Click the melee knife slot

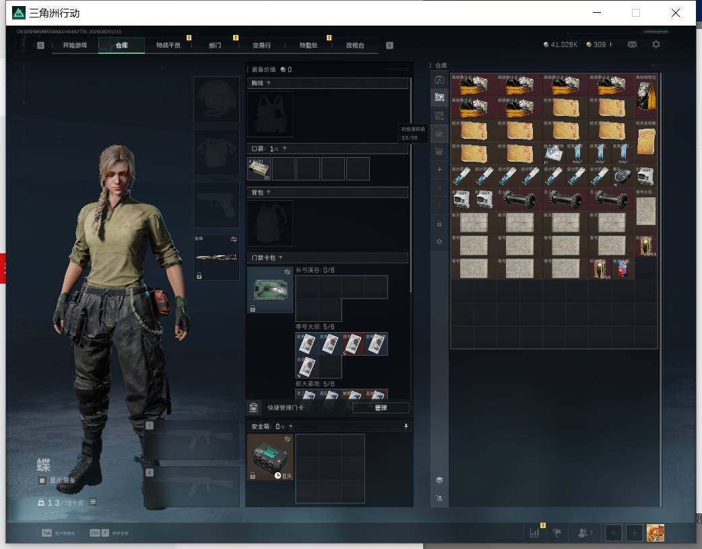coord(216,257)
